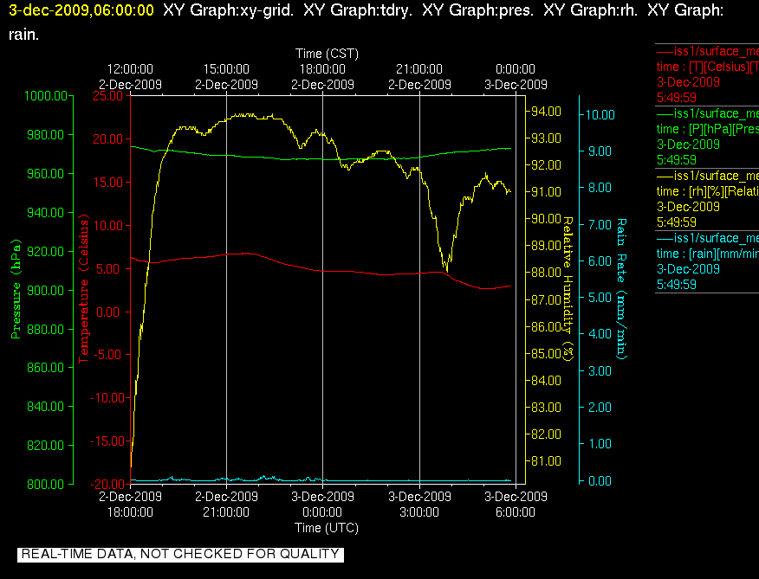Screen dimensions: 759x579
Task: Select the 920.00 pressure tick value
Action: 46,252
